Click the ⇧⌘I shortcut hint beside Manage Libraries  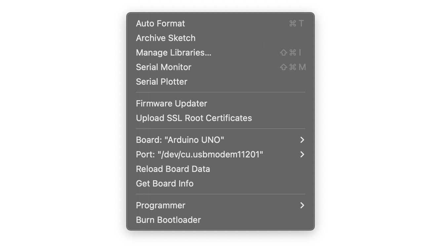(291, 53)
